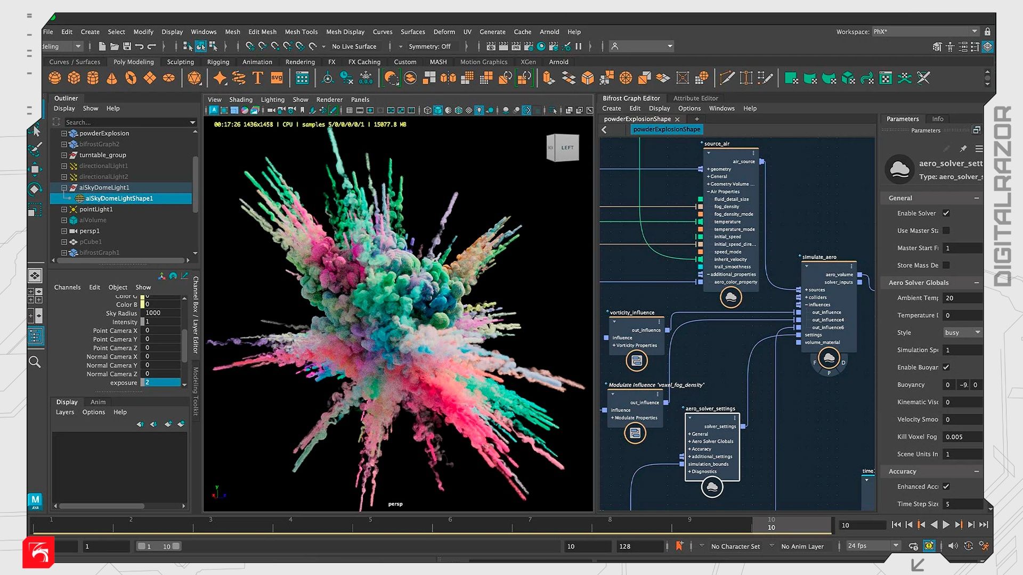The image size is (1023, 575).
Task: Click the play forwards button
Action: coord(946,525)
